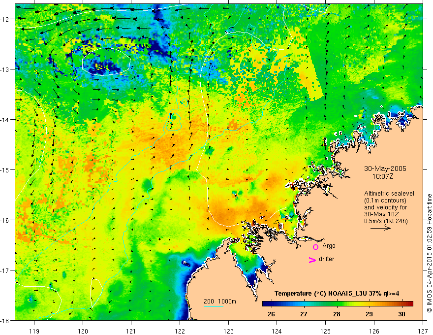Click colorbar tick value 29
This screenshot has height=335, width=433.
[369, 314]
